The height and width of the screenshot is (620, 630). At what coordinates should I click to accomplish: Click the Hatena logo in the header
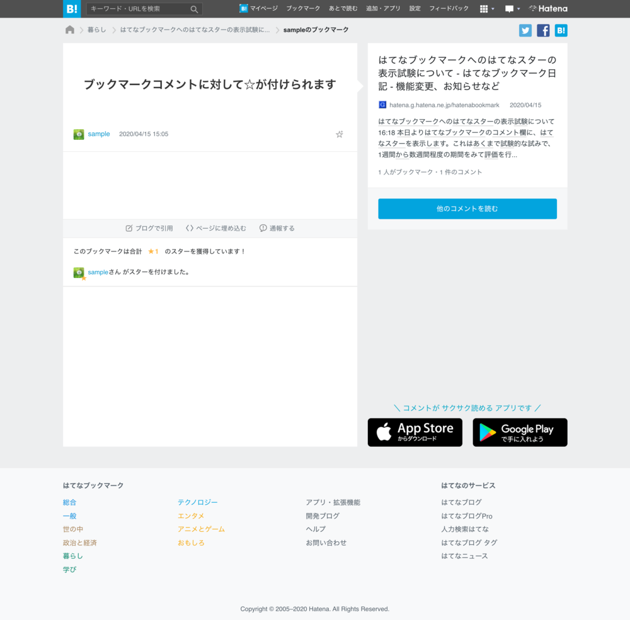click(549, 8)
